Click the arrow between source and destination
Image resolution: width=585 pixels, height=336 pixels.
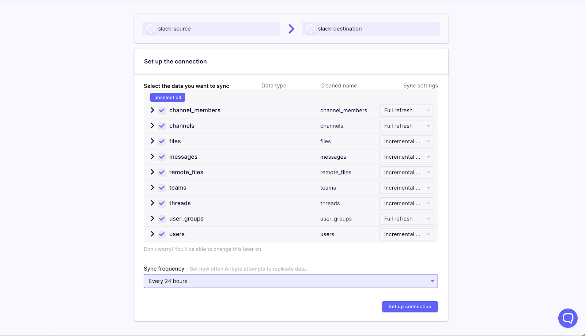click(291, 29)
